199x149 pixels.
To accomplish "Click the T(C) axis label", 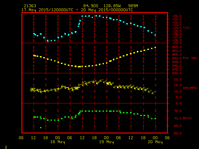I will [187, 28].
